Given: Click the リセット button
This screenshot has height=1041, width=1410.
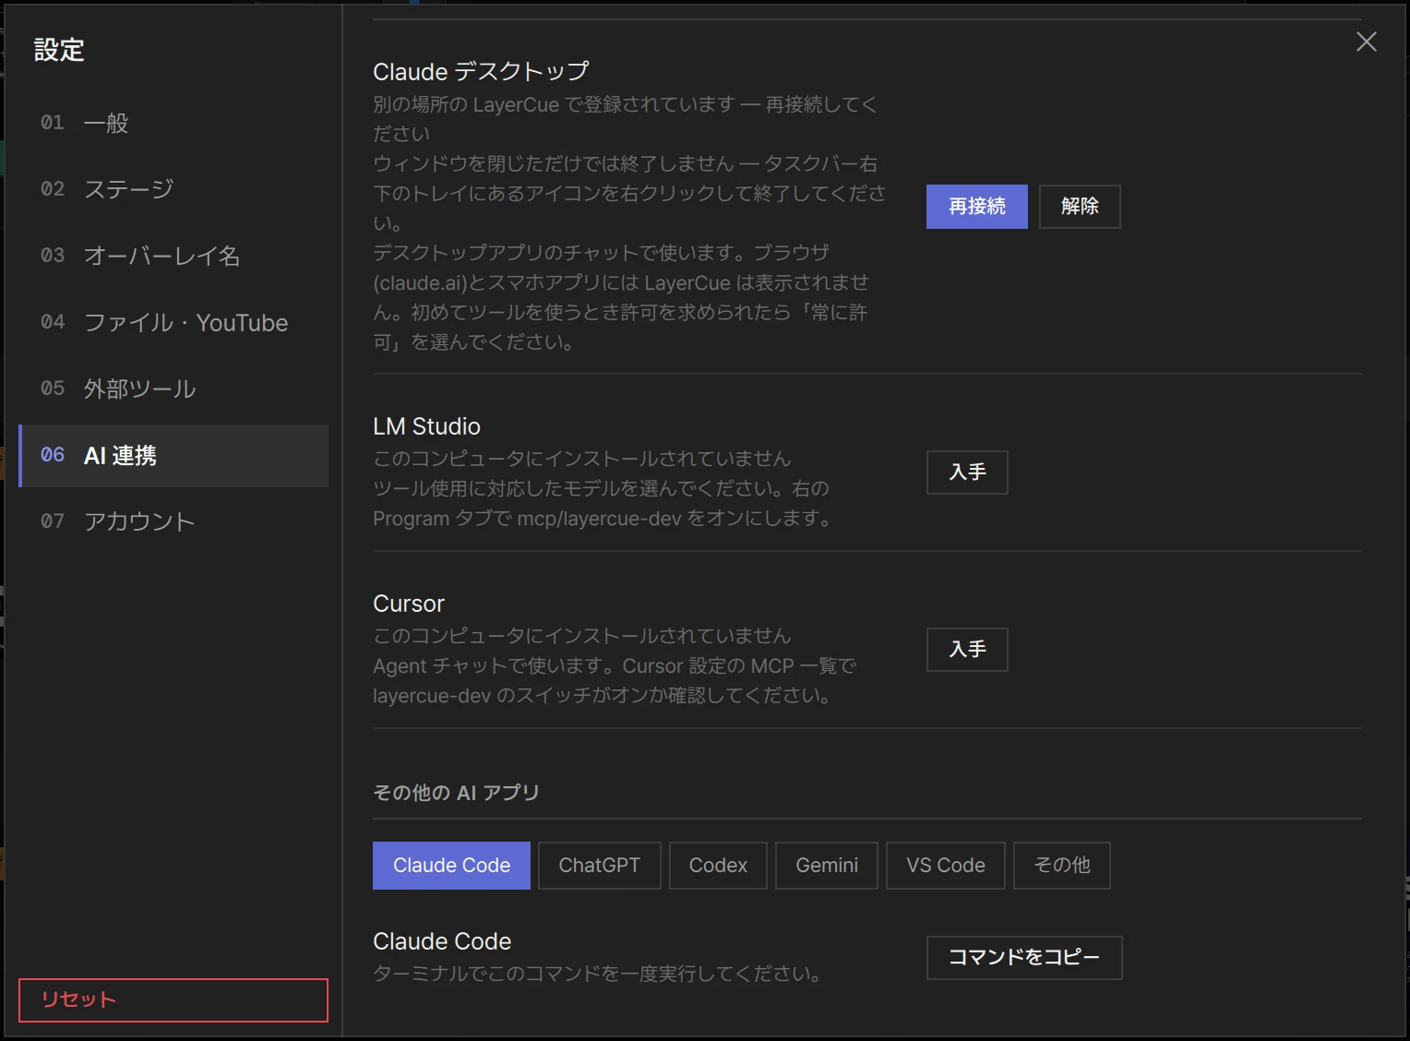Looking at the screenshot, I should point(173,999).
